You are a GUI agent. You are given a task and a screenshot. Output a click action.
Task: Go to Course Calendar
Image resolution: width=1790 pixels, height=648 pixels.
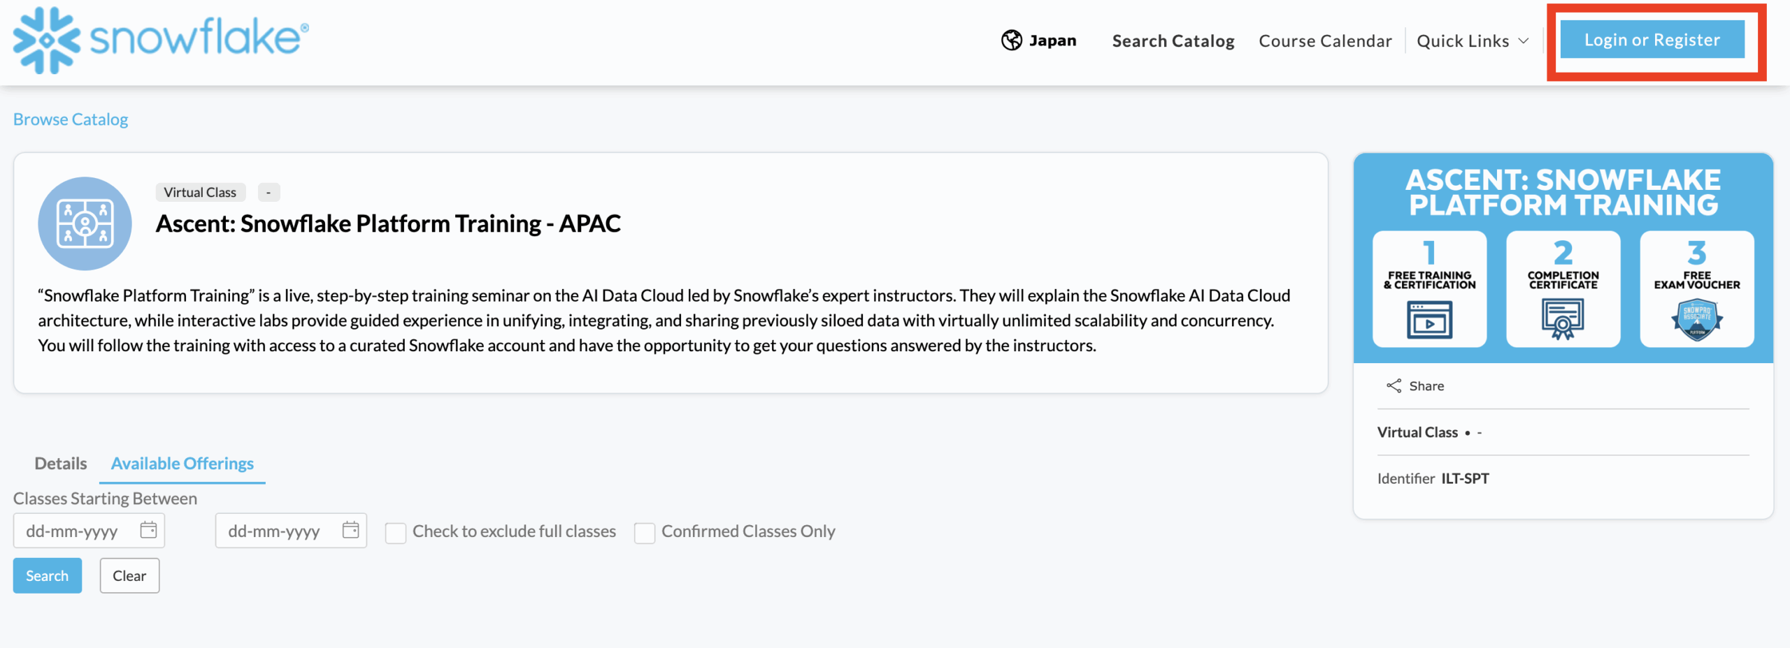[x=1325, y=41]
